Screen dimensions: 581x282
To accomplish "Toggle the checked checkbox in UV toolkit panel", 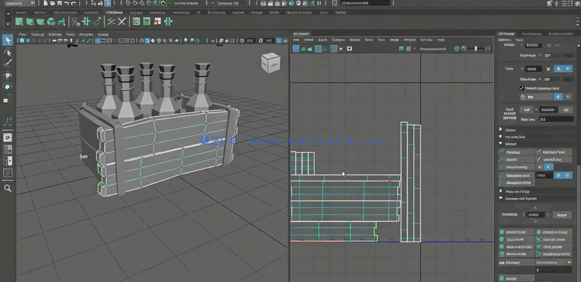I will click(522, 88).
